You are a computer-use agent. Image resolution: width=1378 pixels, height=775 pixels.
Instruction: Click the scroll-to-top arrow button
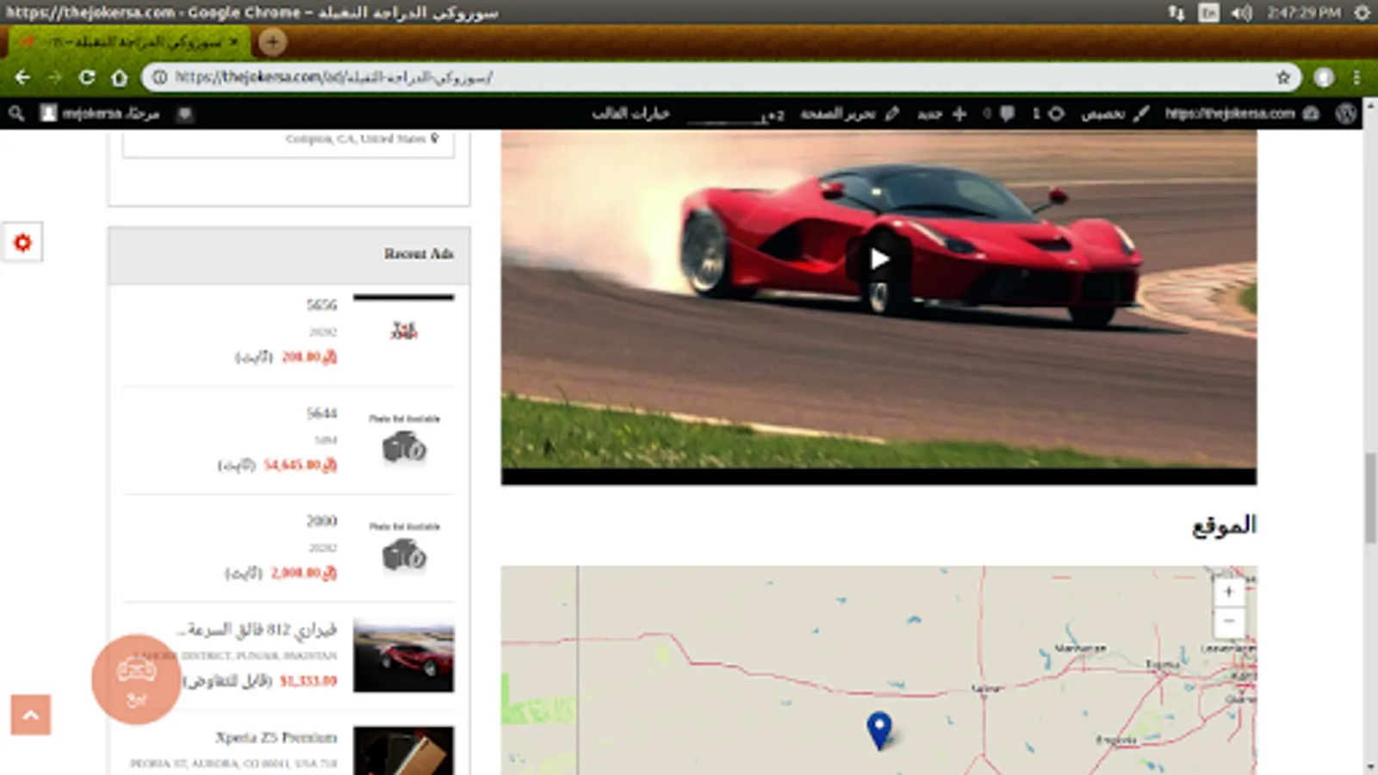[31, 715]
